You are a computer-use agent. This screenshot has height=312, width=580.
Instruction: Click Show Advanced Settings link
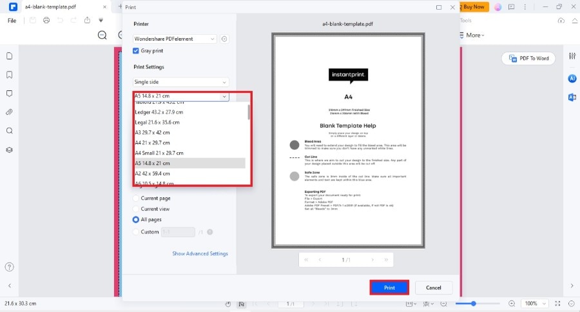[x=200, y=253]
